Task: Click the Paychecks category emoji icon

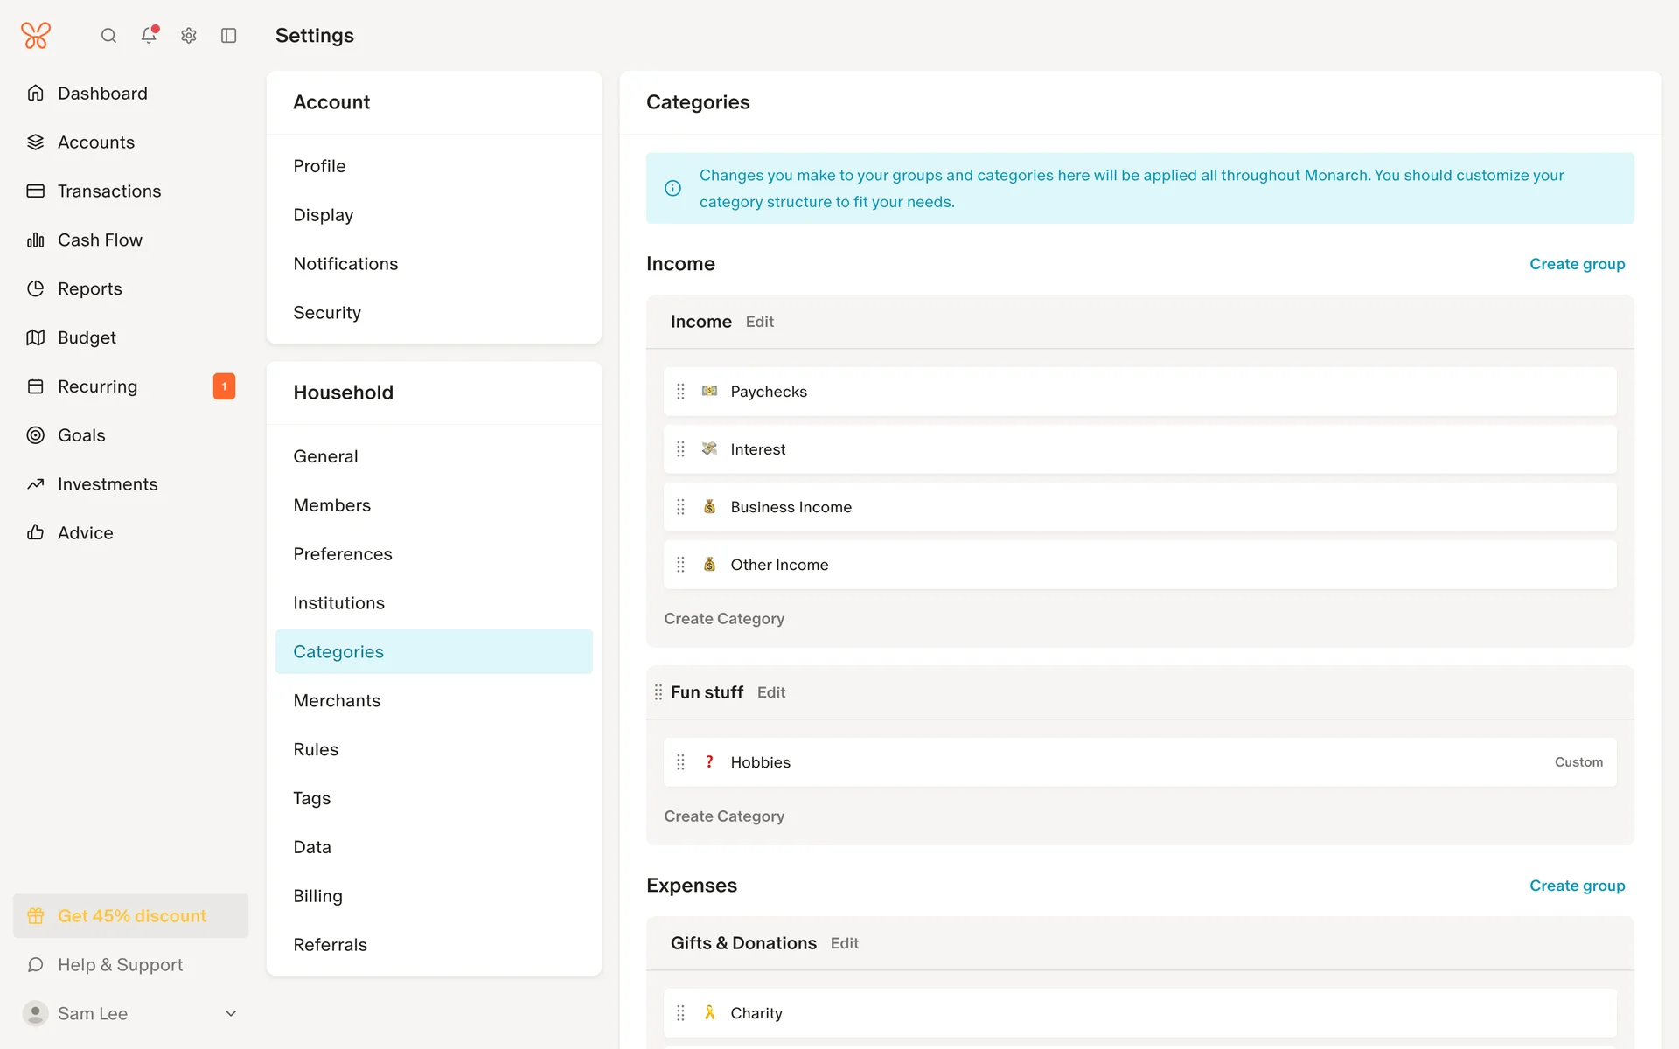Action: pos(709,392)
